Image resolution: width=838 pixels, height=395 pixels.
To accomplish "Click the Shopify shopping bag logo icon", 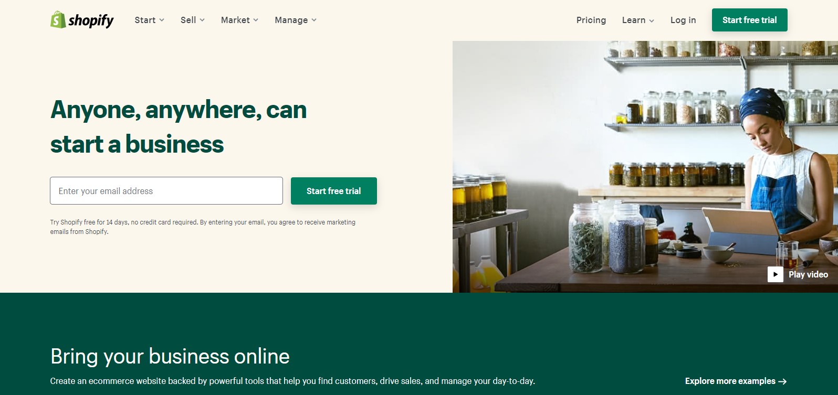I will [x=58, y=20].
